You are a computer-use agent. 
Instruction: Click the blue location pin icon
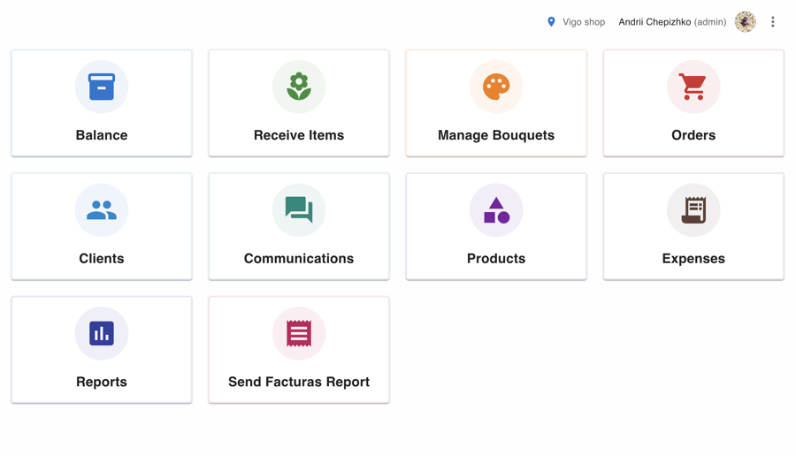click(551, 22)
